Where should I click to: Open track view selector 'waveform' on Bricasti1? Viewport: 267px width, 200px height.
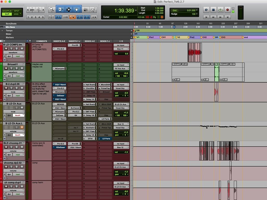[x=14, y=72]
